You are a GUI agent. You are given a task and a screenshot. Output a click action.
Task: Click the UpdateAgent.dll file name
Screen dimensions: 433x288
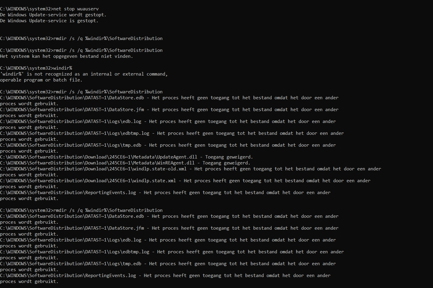pyautogui.click(x=177, y=157)
